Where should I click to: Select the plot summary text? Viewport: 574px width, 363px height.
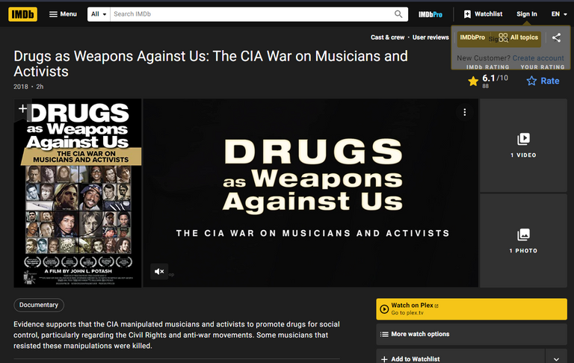(177, 335)
